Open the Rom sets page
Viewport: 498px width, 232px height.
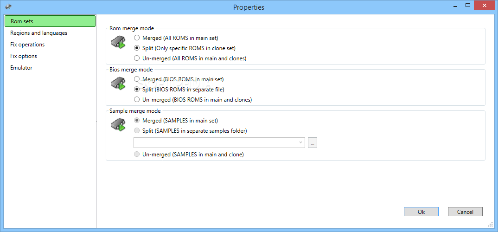tap(50, 21)
